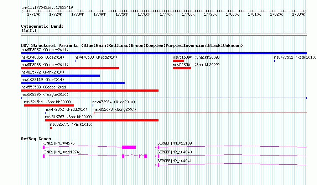The width and height of the screenshot is (317, 185).
Task: Click the nsv832078 (Wong2007) label
Action: [115, 109]
